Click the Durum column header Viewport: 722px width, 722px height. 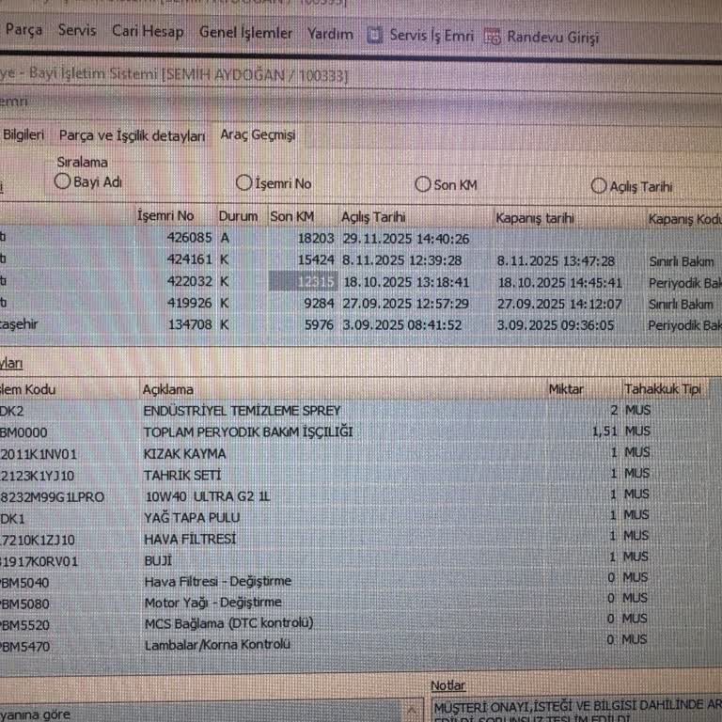(x=238, y=216)
